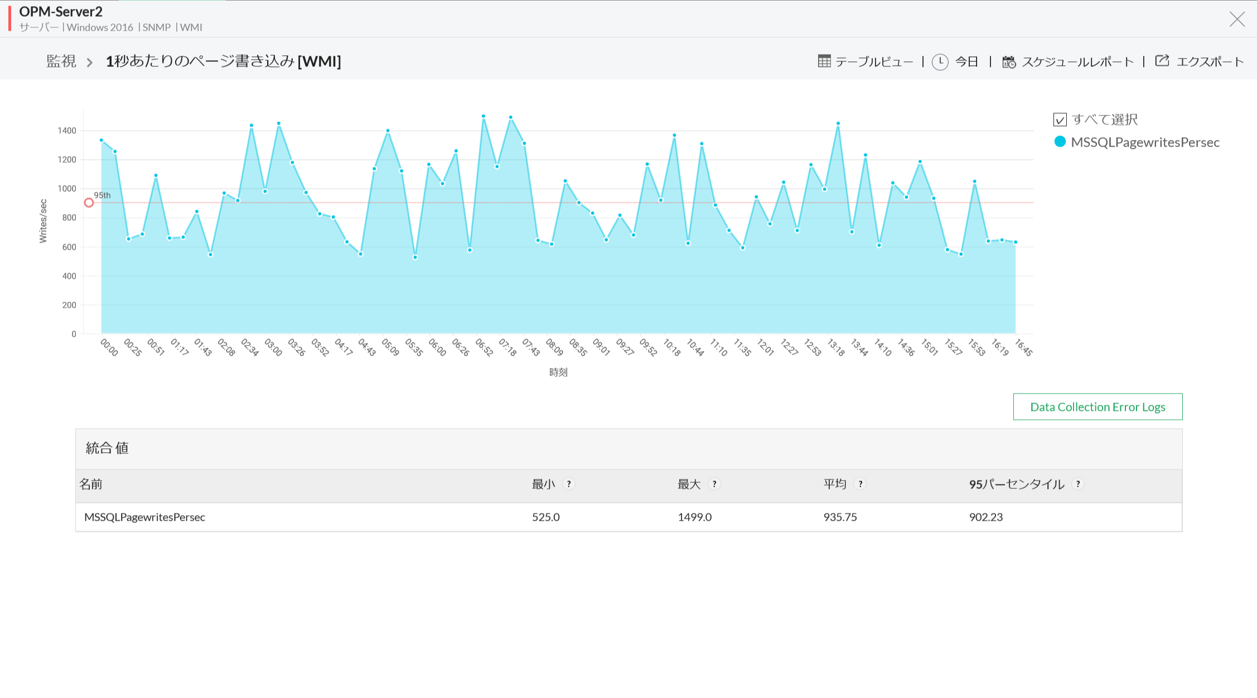The width and height of the screenshot is (1257, 698).
Task: Click help icon next to 平均
Action: click(860, 484)
